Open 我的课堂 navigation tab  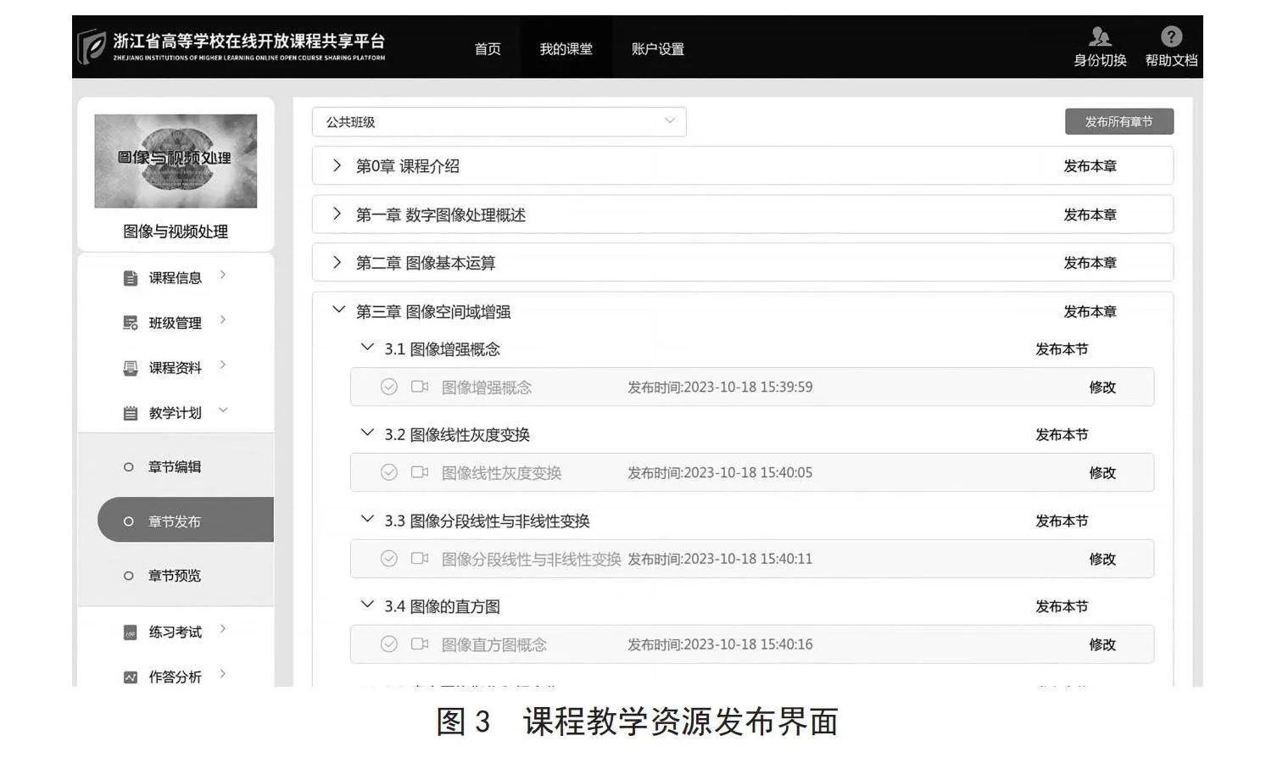(566, 49)
